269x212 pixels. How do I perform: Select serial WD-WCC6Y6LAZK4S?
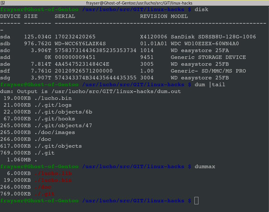[80, 44]
